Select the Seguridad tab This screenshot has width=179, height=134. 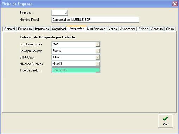(59, 29)
